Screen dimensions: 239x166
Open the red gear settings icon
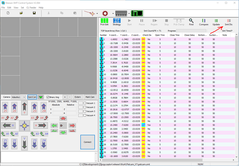(x=105, y=13)
